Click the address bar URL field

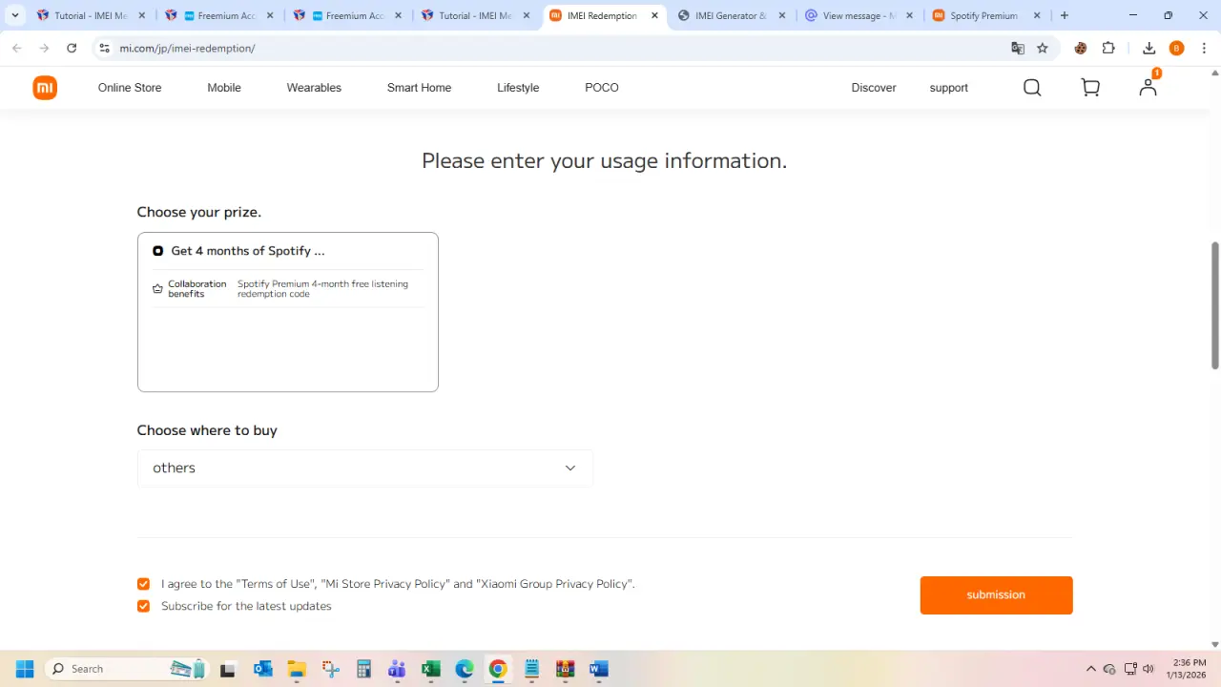click(553, 48)
